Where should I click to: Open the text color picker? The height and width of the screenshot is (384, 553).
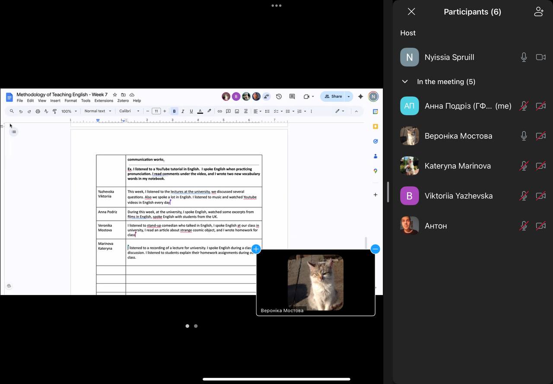[200, 111]
